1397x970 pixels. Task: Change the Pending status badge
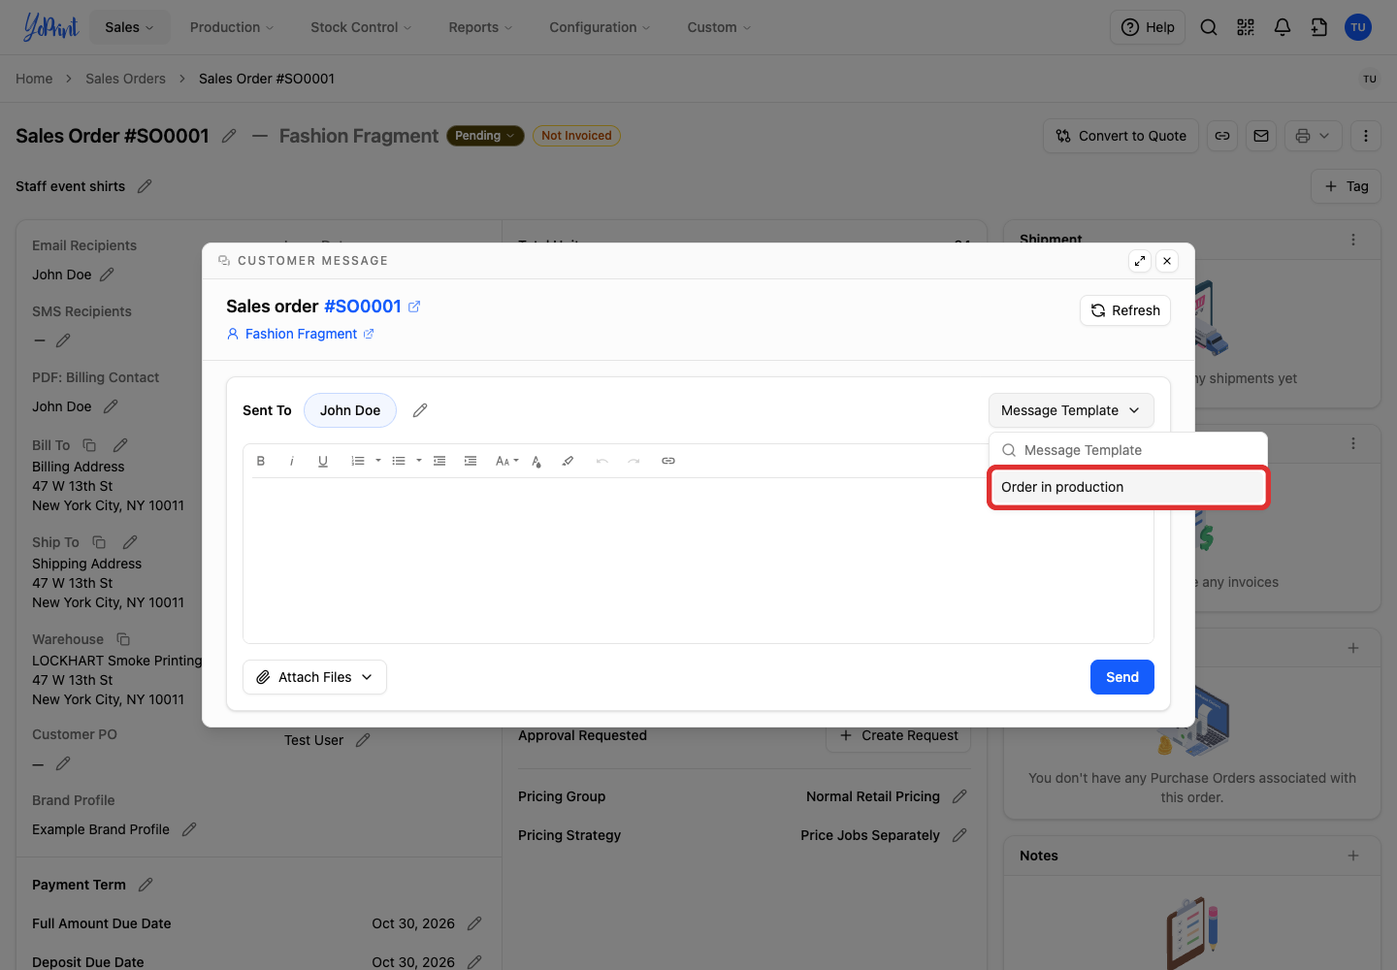485,136
